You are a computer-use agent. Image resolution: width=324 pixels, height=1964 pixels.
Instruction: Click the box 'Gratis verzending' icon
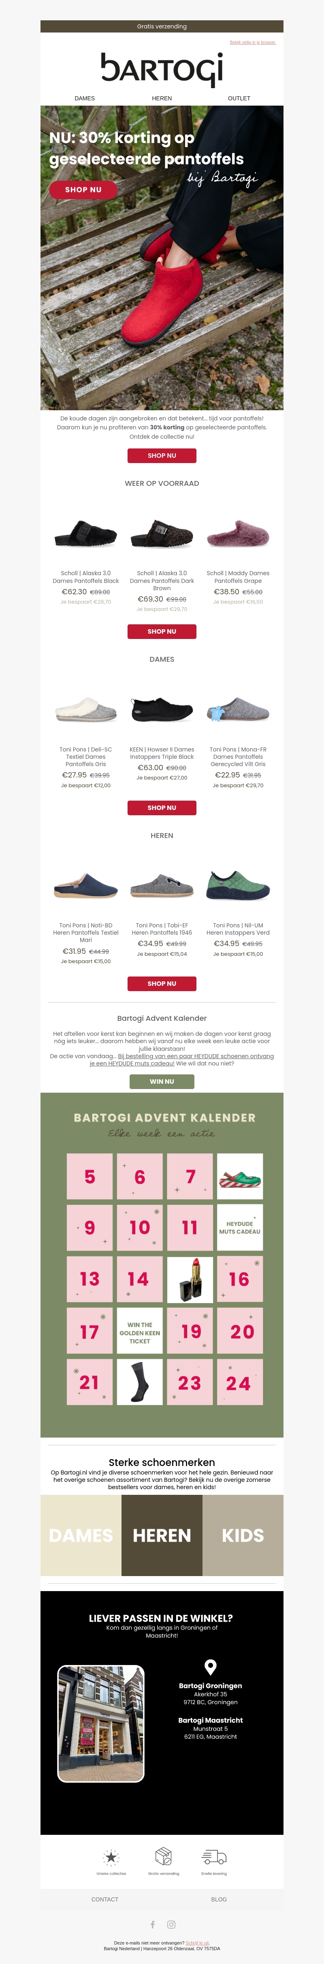(163, 1856)
